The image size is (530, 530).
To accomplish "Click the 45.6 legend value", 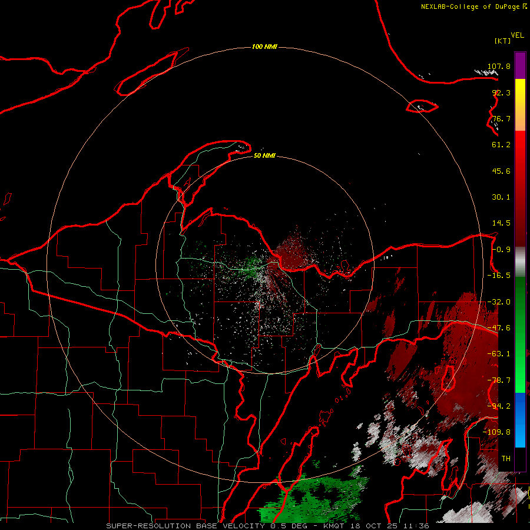I will [x=501, y=171].
